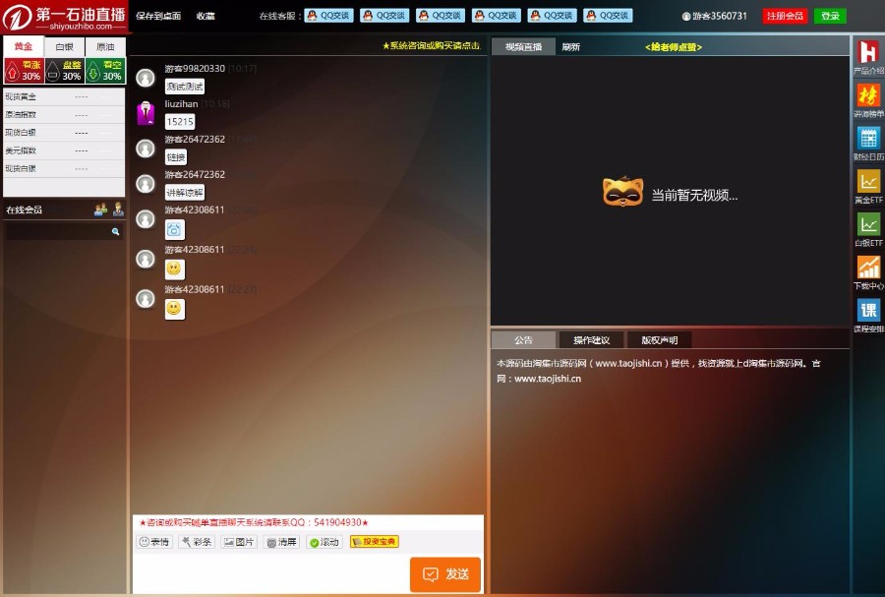Image resolution: width=885 pixels, height=597 pixels.
Task: Click the 注册会员 registration button
Action: click(x=784, y=16)
